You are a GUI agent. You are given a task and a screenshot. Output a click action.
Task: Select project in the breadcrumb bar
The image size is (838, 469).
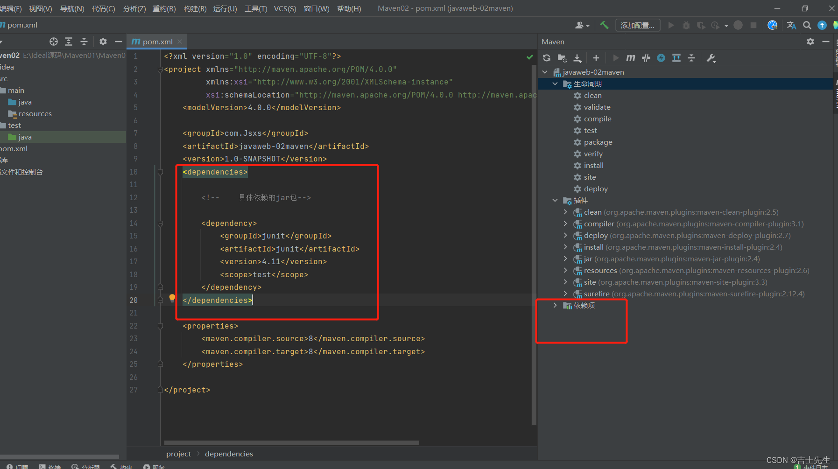pyautogui.click(x=178, y=454)
